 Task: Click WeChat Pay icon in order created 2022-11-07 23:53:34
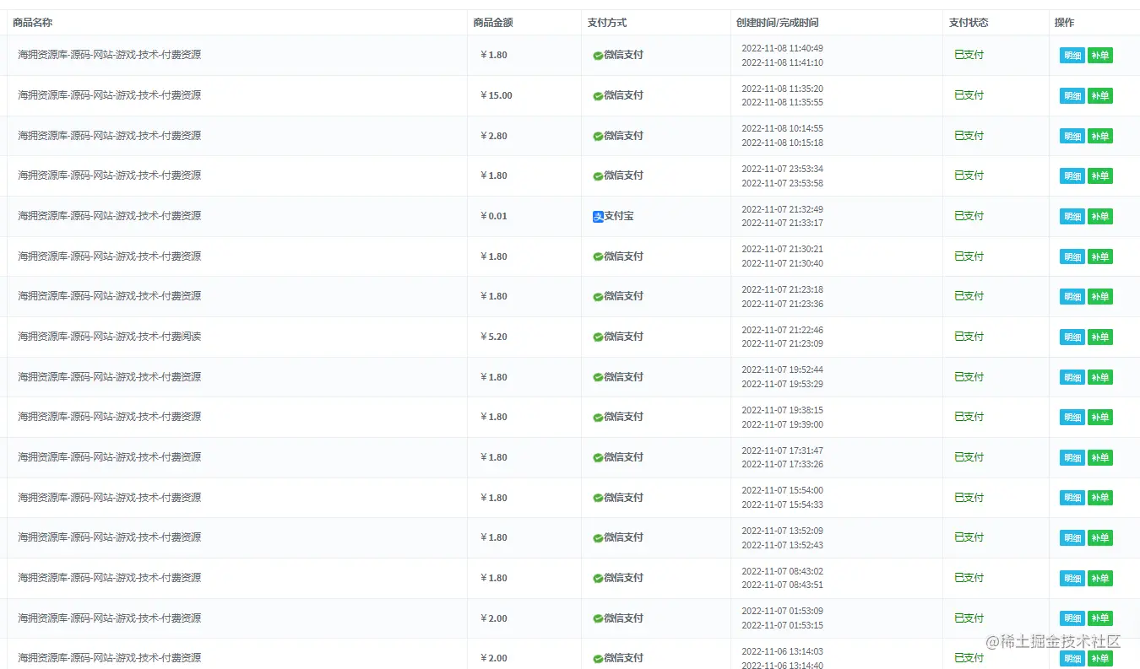598,176
